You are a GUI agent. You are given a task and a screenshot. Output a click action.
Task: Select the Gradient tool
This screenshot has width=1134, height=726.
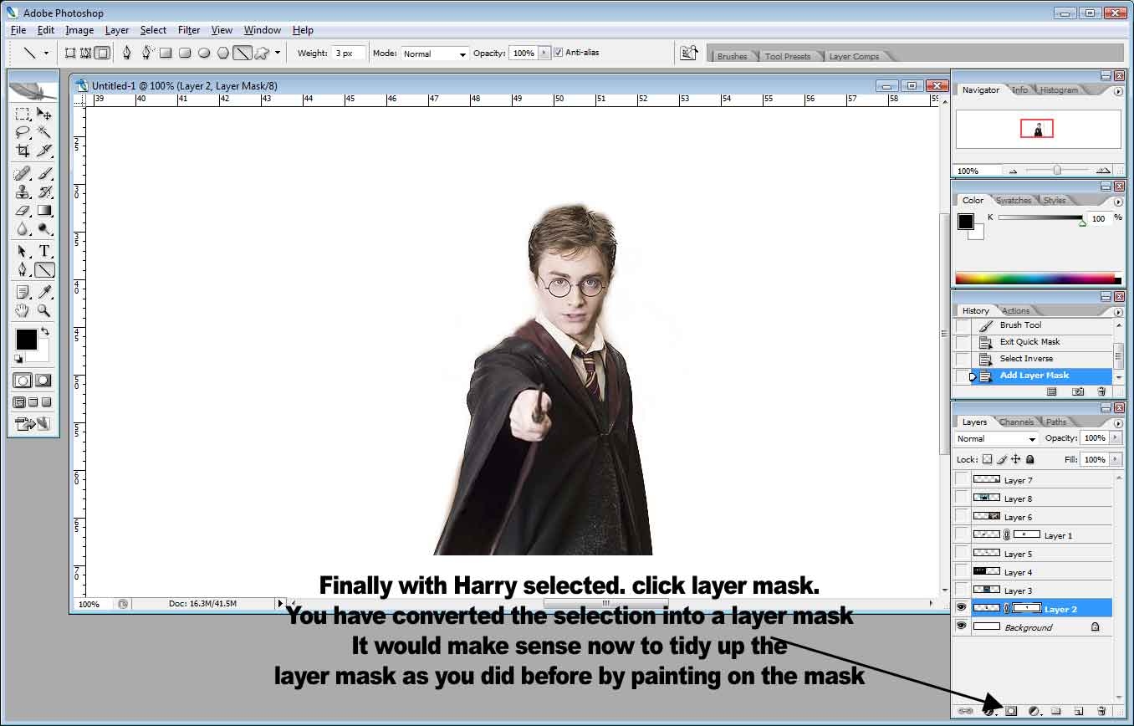(x=44, y=211)
